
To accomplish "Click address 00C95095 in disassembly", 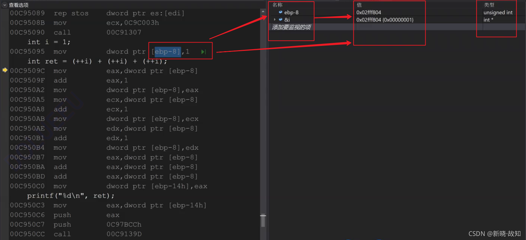I will click(x=27, y=52).
